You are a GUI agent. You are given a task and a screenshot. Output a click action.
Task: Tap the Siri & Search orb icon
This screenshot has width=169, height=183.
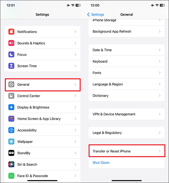tap(11, 164)
